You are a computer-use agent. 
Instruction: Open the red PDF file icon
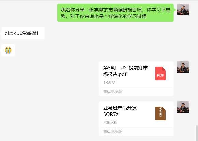pyautogui.click(x=161, y=74)
